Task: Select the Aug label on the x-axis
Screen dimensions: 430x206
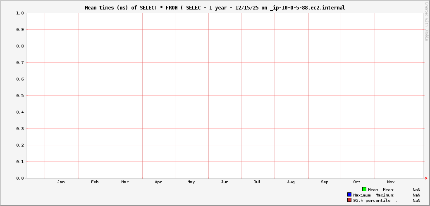Action: click(x=291, y=182)
